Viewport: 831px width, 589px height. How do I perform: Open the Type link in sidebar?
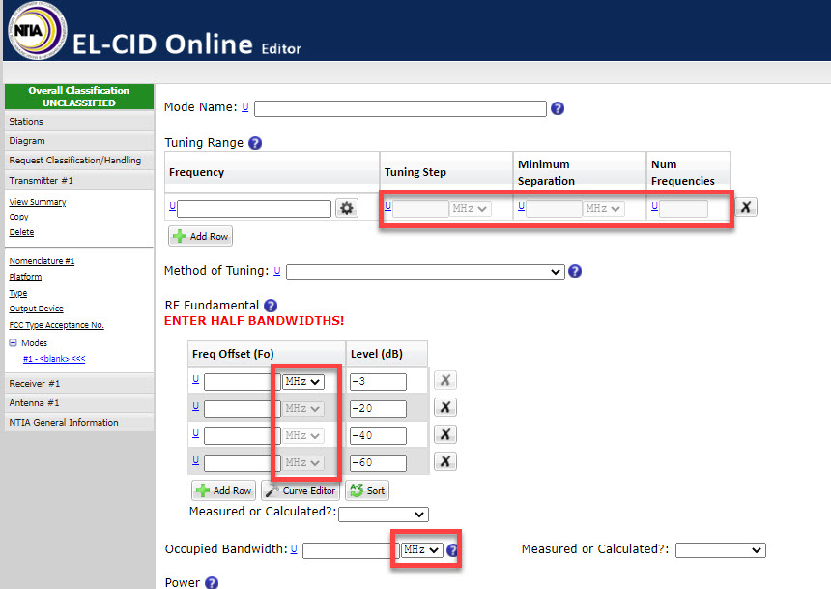17,293
